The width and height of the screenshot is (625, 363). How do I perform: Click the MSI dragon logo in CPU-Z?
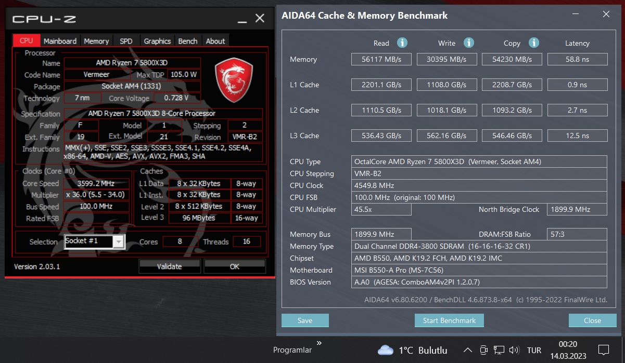click(234, 79)
